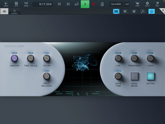
Task: Open the Mixer panel
Action: 26,4
